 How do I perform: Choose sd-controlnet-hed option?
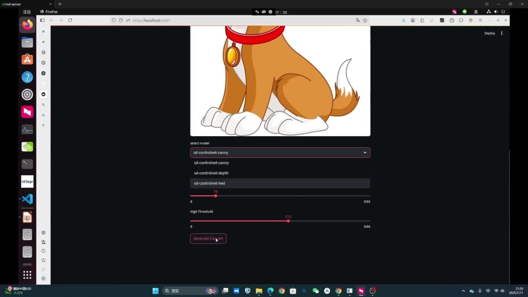pos(280,183)
